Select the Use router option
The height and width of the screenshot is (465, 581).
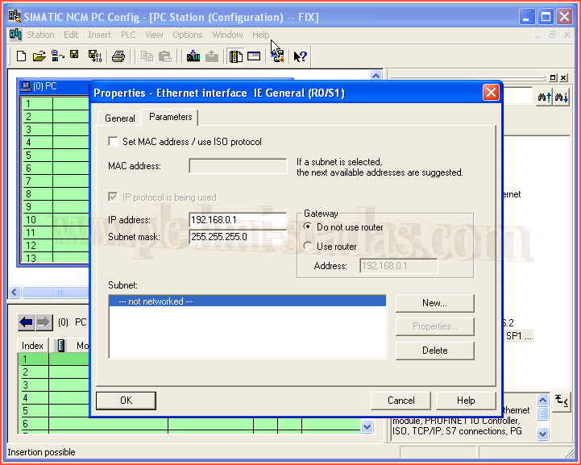[x=308, y=247]
